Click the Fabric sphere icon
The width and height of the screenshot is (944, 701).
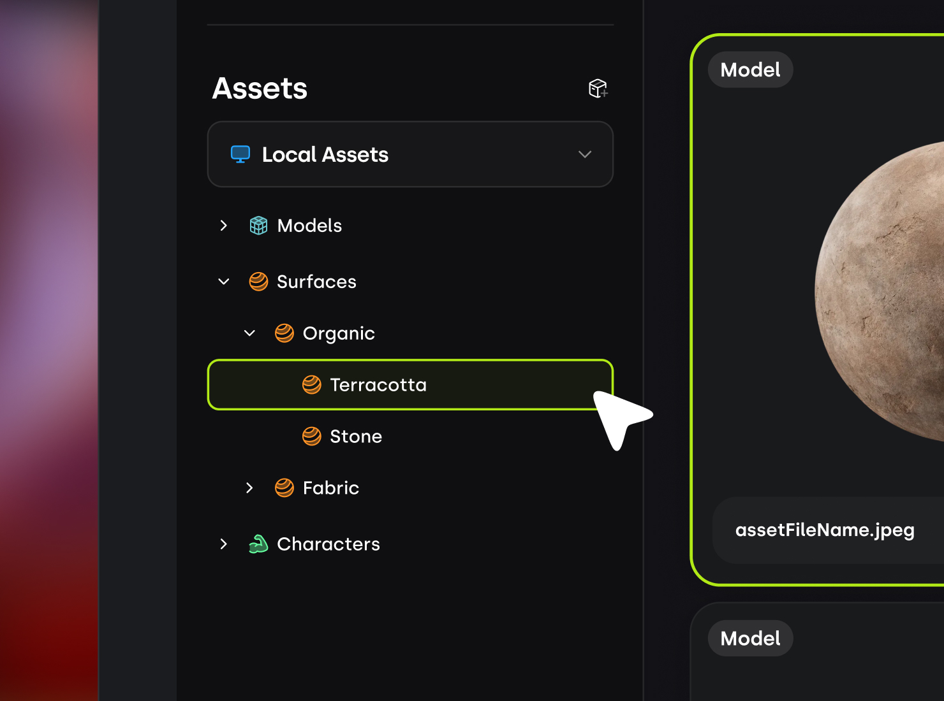(284, 488)
